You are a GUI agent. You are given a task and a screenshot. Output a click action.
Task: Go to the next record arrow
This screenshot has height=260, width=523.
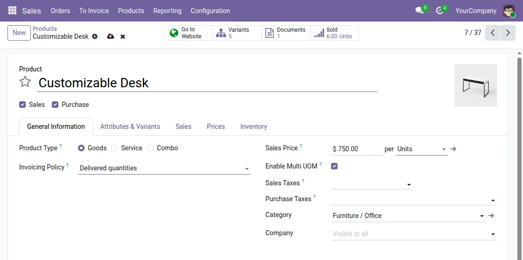pyautogui.click(x=508, y=33)
